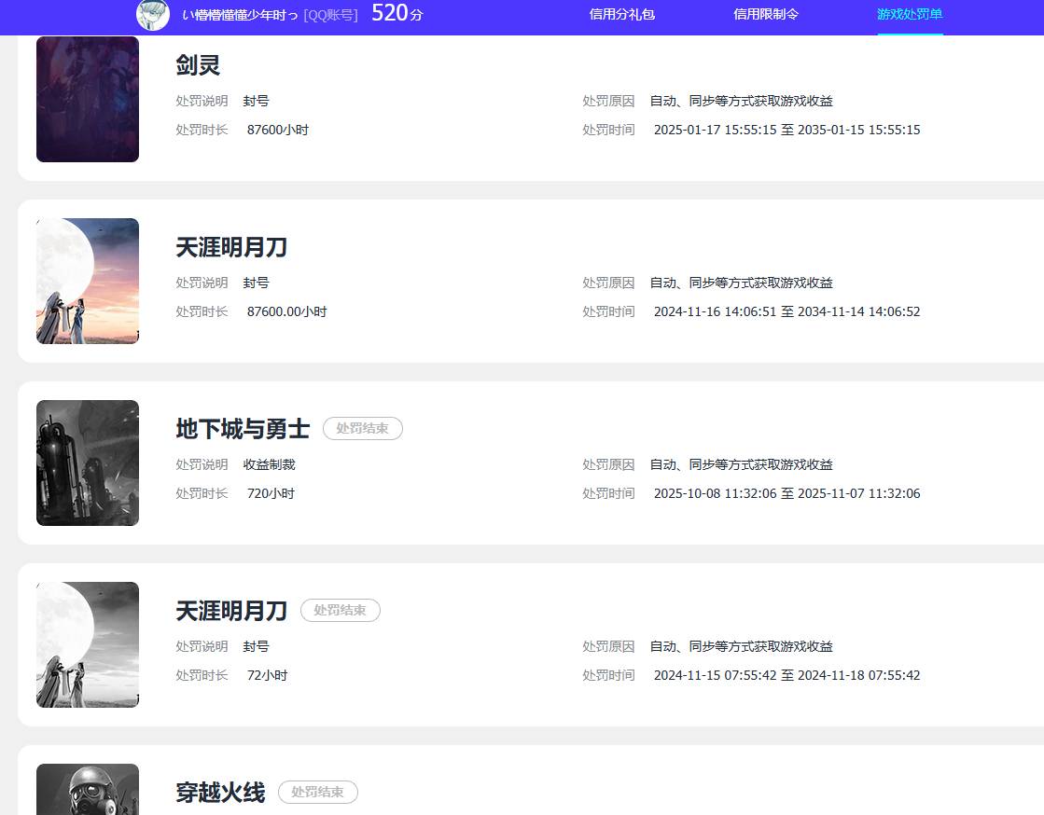Click 处罚结束 badge beside 天涯明月刀
The width and height of the screenshot is (1044, 815).
click(340, 611)
